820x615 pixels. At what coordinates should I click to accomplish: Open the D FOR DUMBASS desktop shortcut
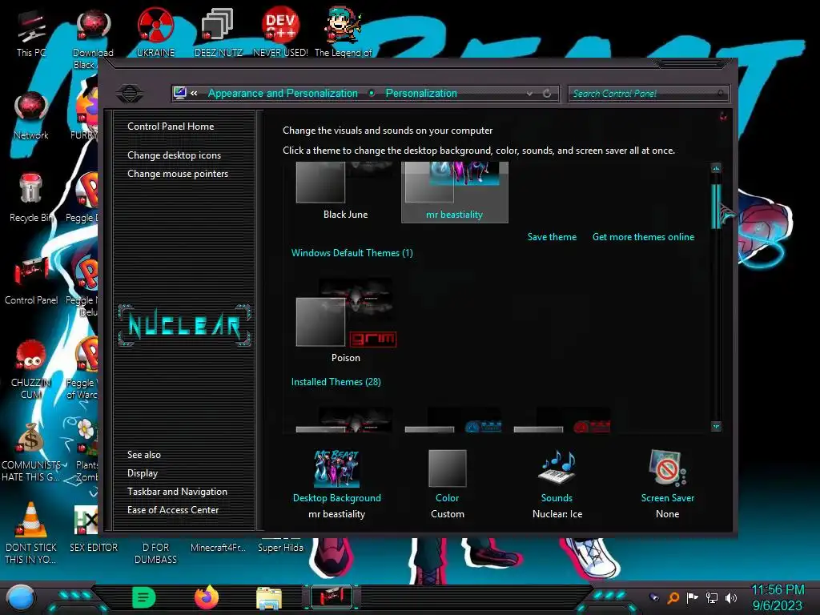tap(155, 553)
